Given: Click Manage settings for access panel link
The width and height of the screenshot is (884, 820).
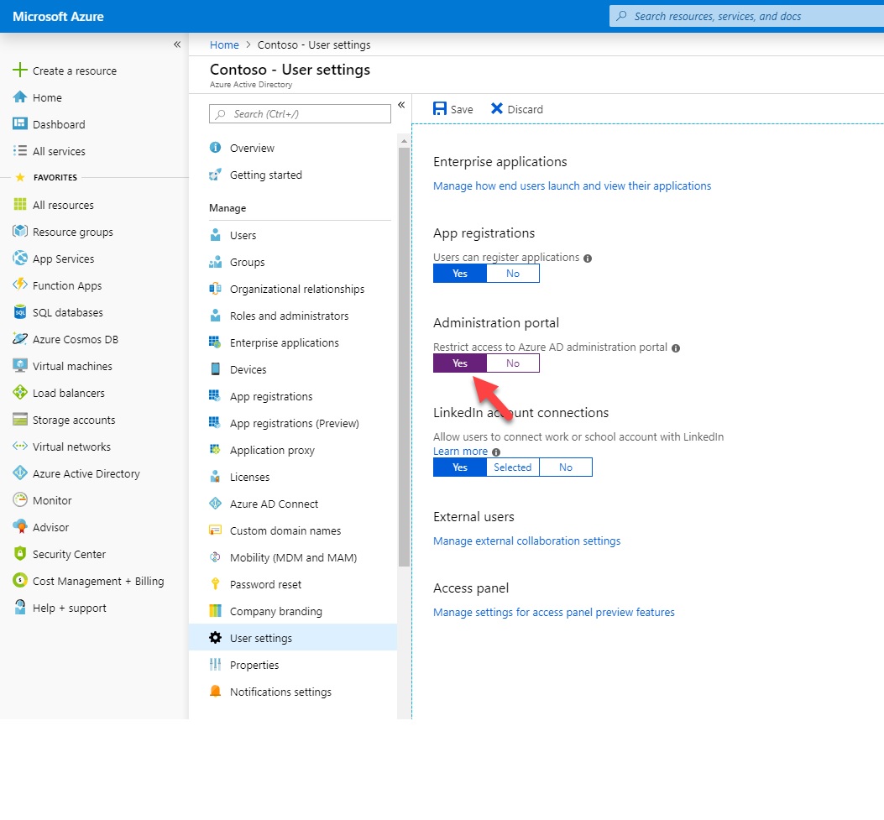Looking at the screenshot, I should pos(553,612).
